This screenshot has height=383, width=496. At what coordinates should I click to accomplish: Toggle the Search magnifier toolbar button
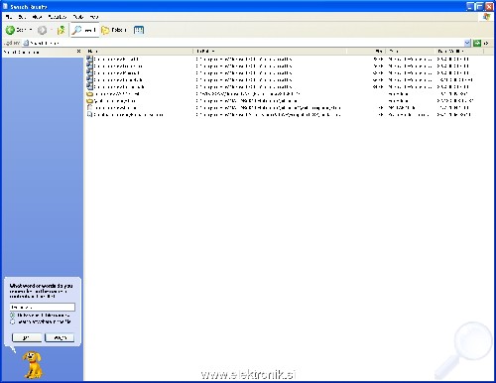[84, 30]
